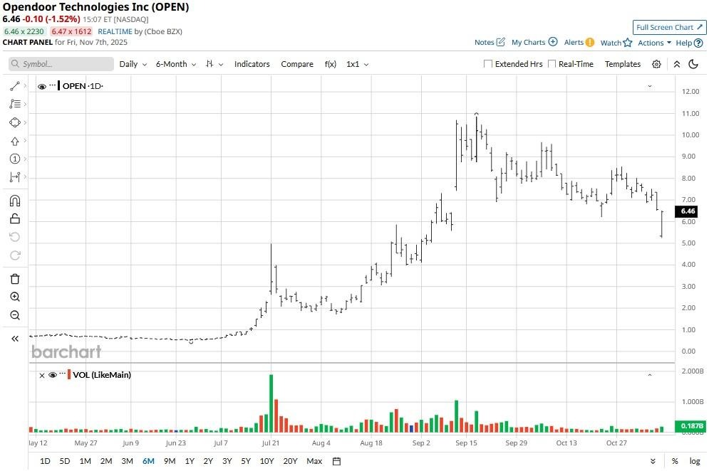
Task: Zoom in on the chart
Action: (14, 297)
